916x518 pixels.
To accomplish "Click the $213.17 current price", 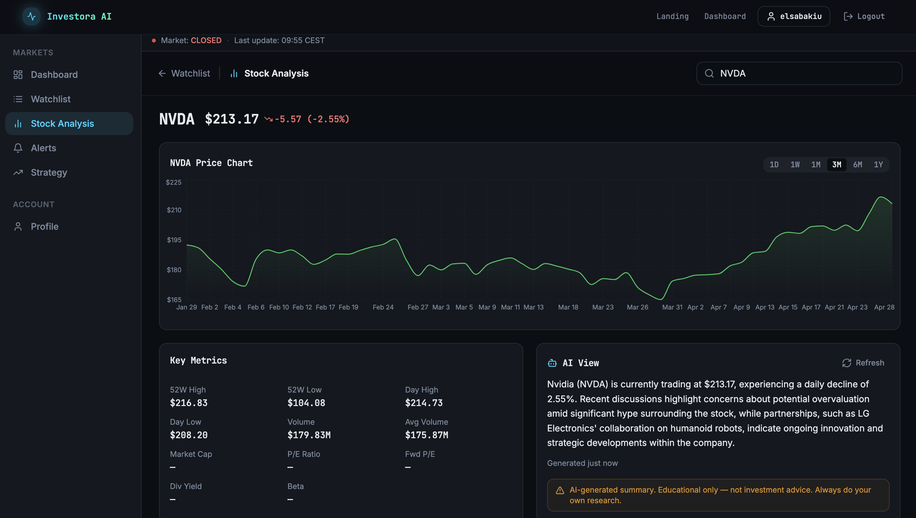I will point(232,119).
